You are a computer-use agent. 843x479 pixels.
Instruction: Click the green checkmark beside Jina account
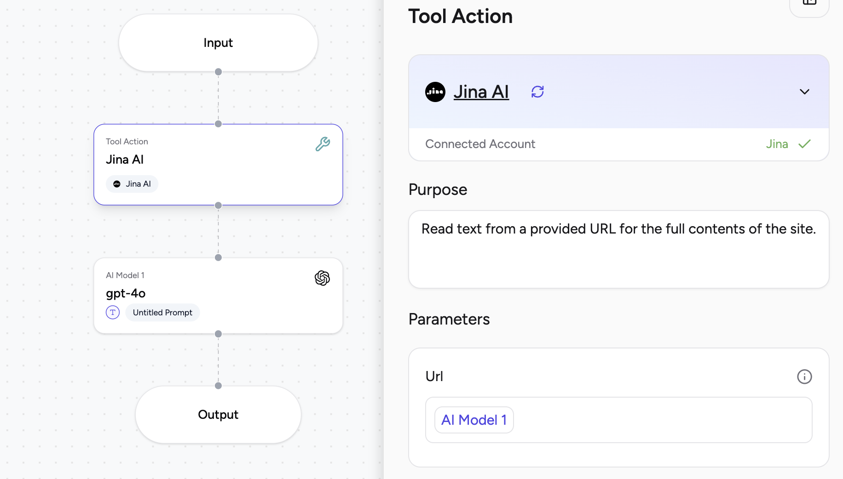point(804,144)
